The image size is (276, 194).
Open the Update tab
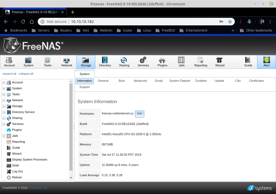coord(219,81)
